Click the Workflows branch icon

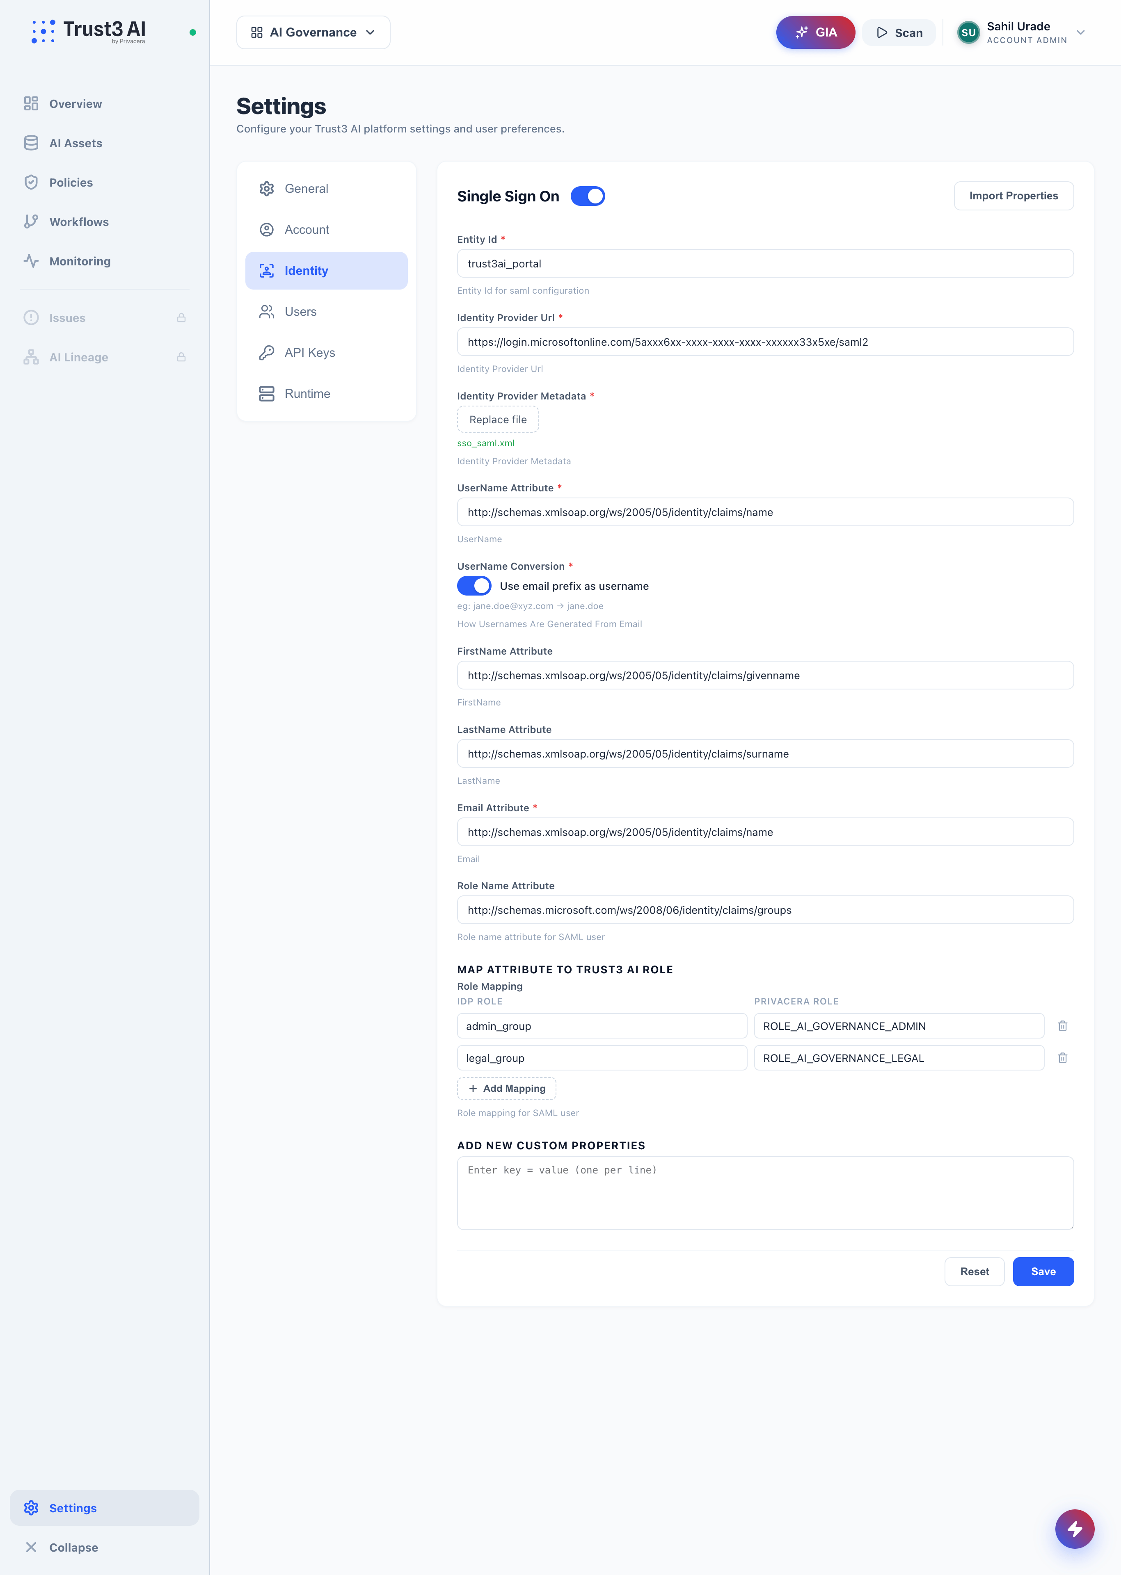31,221
